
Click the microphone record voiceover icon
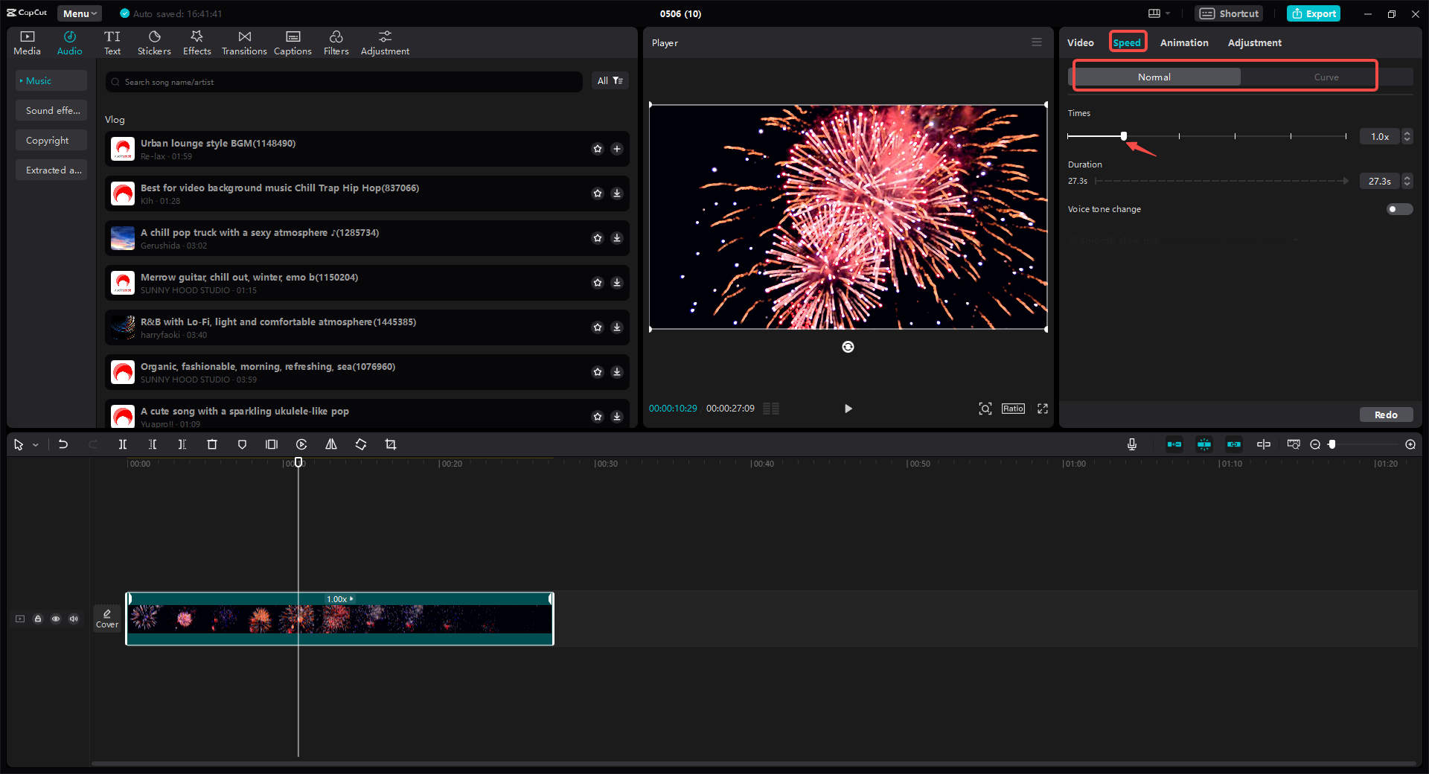(x=1131, y=444)
